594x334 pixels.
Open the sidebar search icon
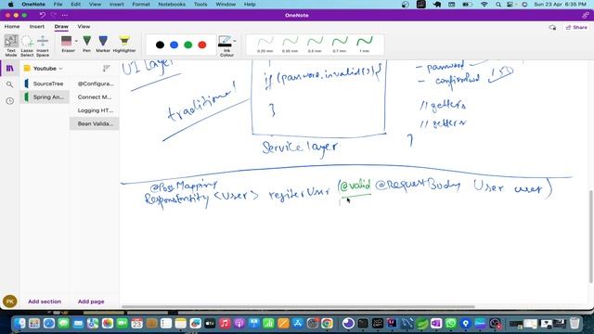10,84
